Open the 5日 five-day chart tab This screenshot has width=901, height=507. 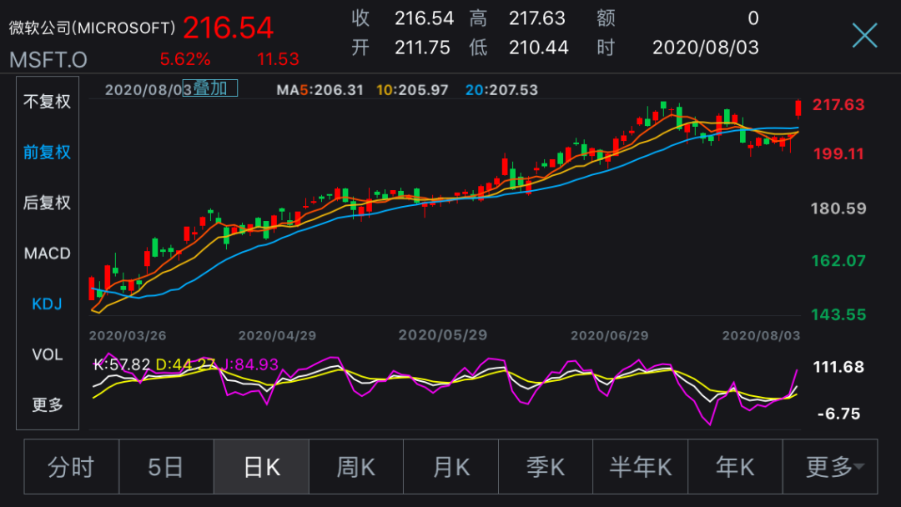(x=165, y=467)
